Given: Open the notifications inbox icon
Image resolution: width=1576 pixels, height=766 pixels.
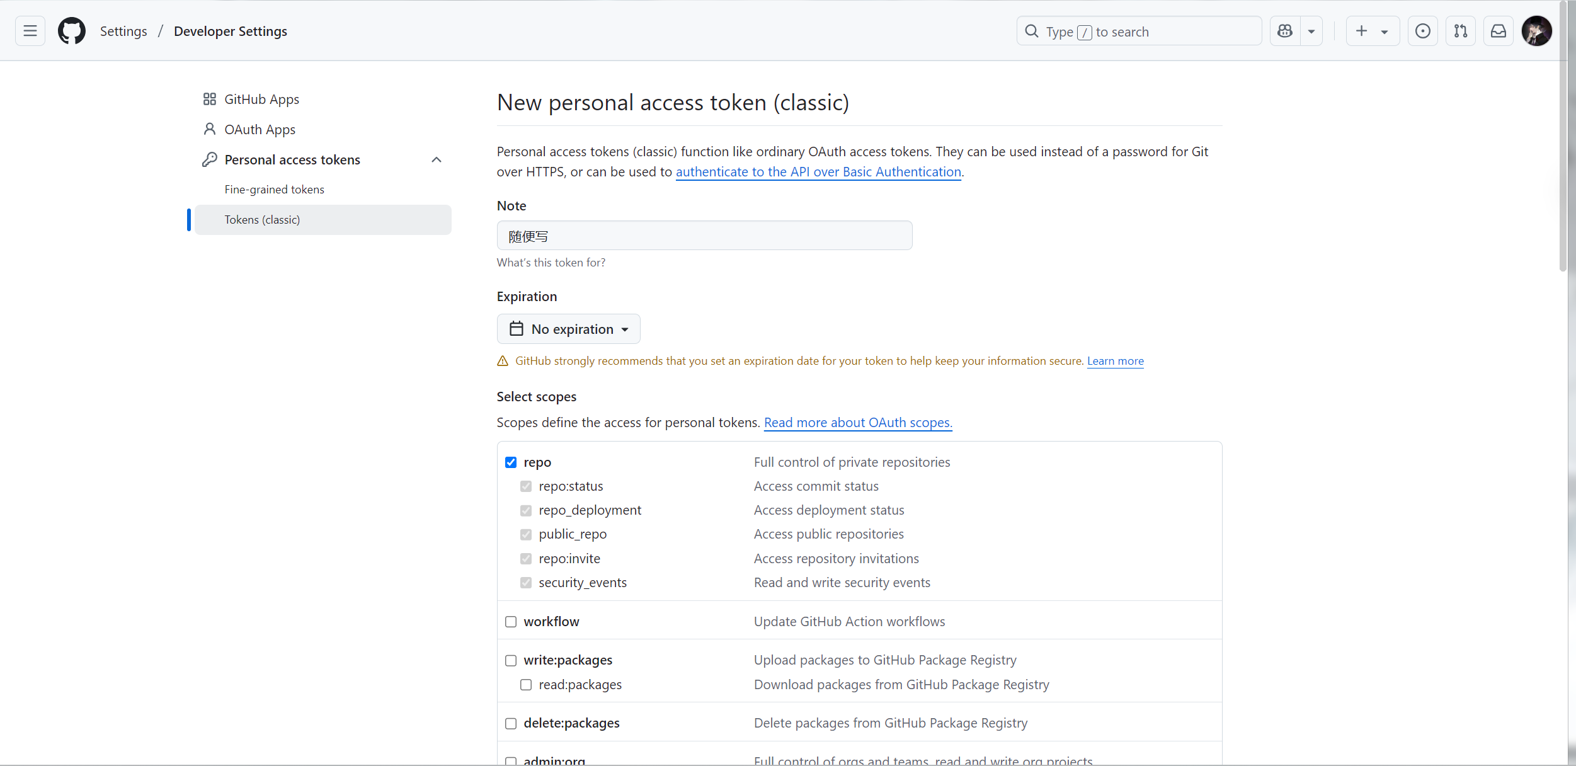Looking at the screenshot, I should (x=1499, y=31).
